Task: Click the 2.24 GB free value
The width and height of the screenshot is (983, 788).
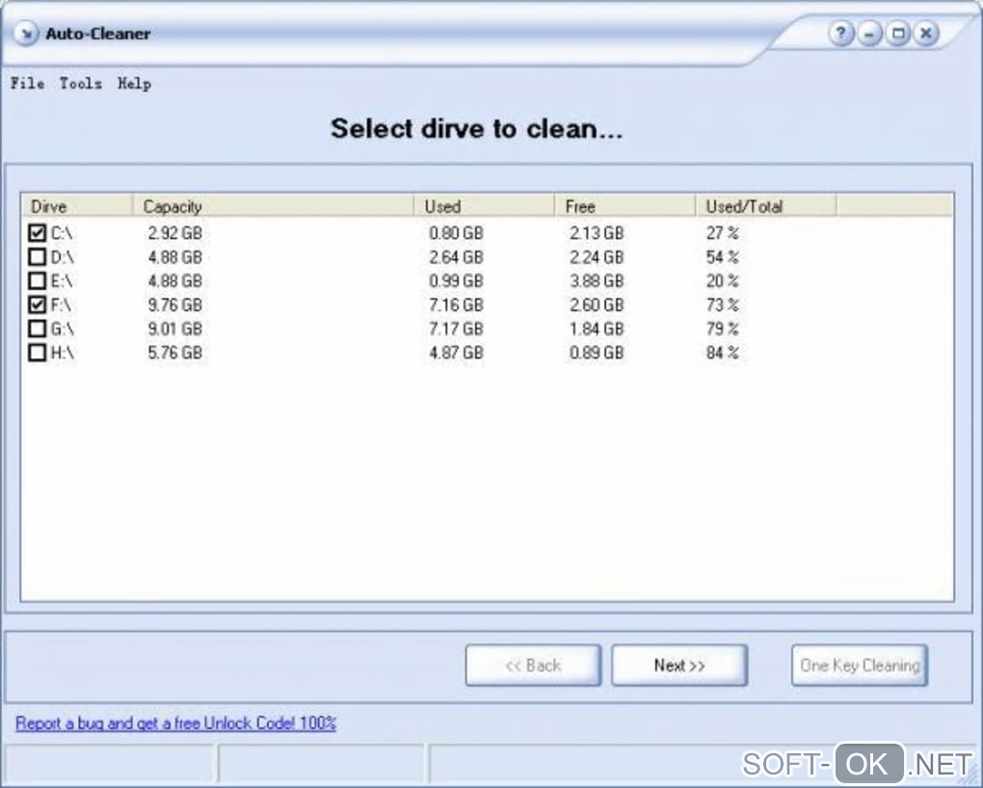Action: (x=597, y=257)
